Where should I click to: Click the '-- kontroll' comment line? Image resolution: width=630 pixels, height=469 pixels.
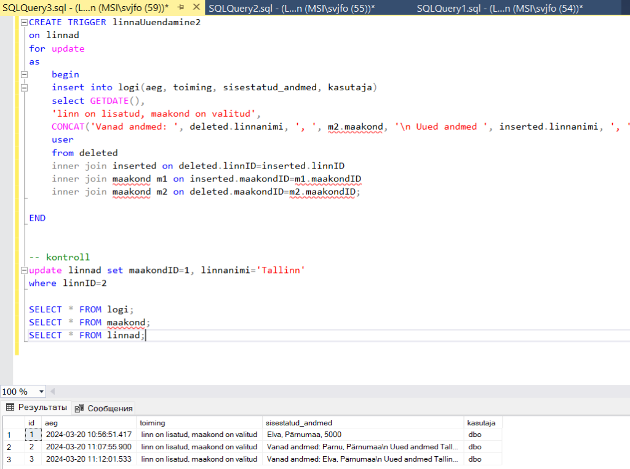(x=60, y=258)
